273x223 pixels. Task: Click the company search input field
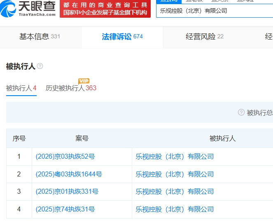(215, 11)
